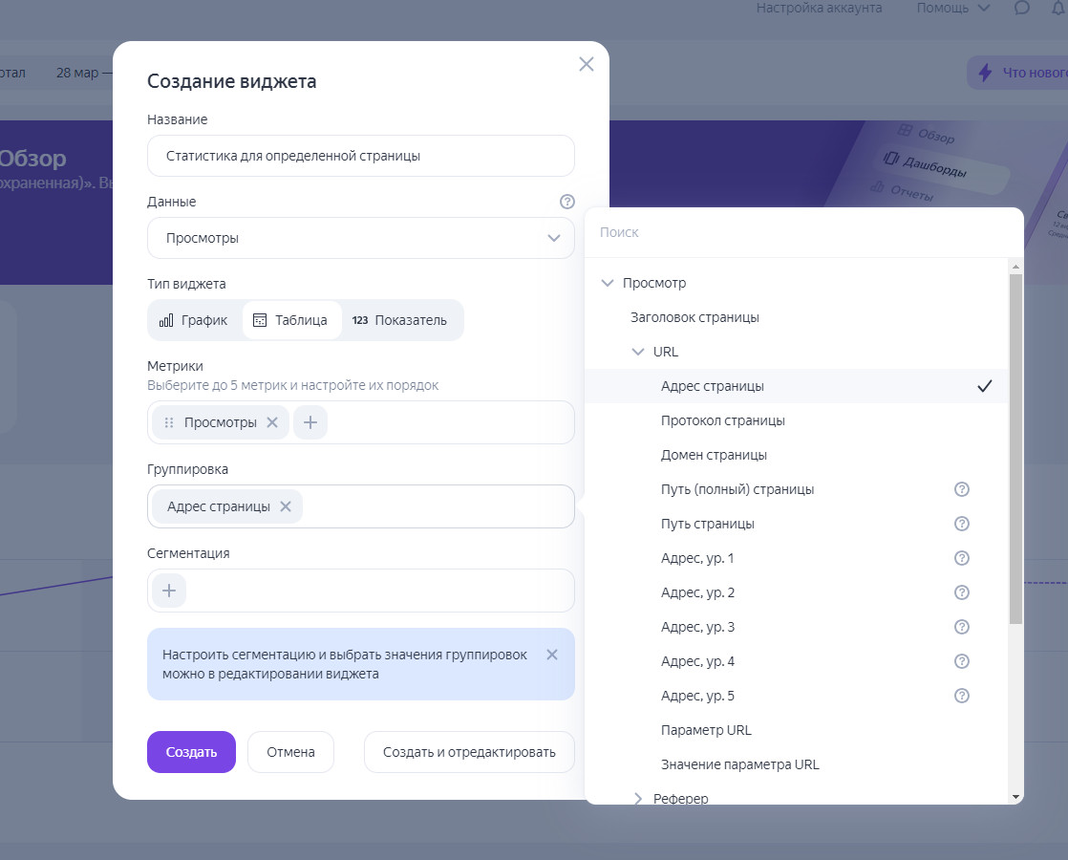Dismiss the blue segmentation hint banner
1068x860 pixels.
(x=551, y=655)
